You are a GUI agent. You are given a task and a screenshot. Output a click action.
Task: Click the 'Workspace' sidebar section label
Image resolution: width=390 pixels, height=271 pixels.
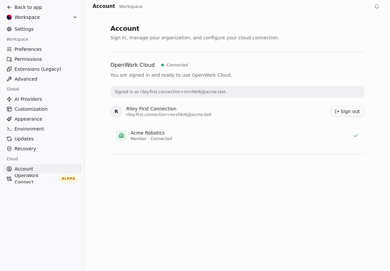pyautogui.click(x=18, y=39)
